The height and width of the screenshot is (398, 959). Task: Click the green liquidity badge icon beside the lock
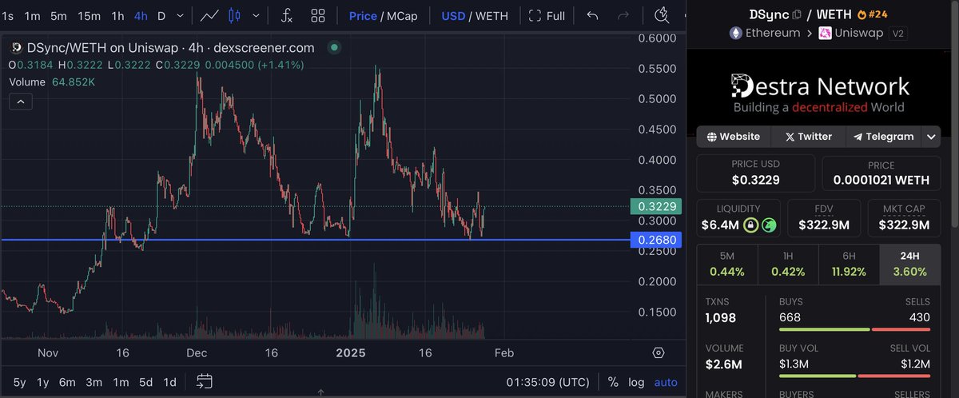click(x=769, y=225)
